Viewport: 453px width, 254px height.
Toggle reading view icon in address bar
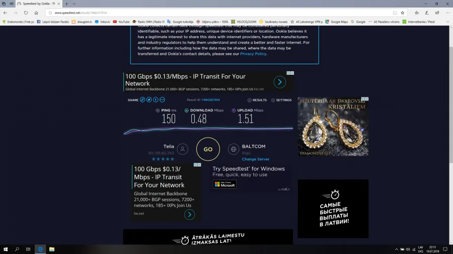click(x=395, y=13)
